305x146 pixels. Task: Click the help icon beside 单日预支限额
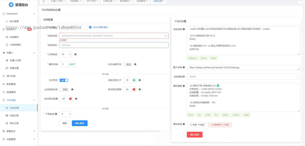tap(140, 90)
